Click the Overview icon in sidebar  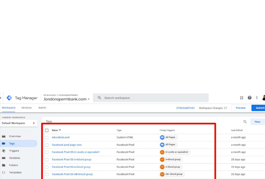point(4,136)
